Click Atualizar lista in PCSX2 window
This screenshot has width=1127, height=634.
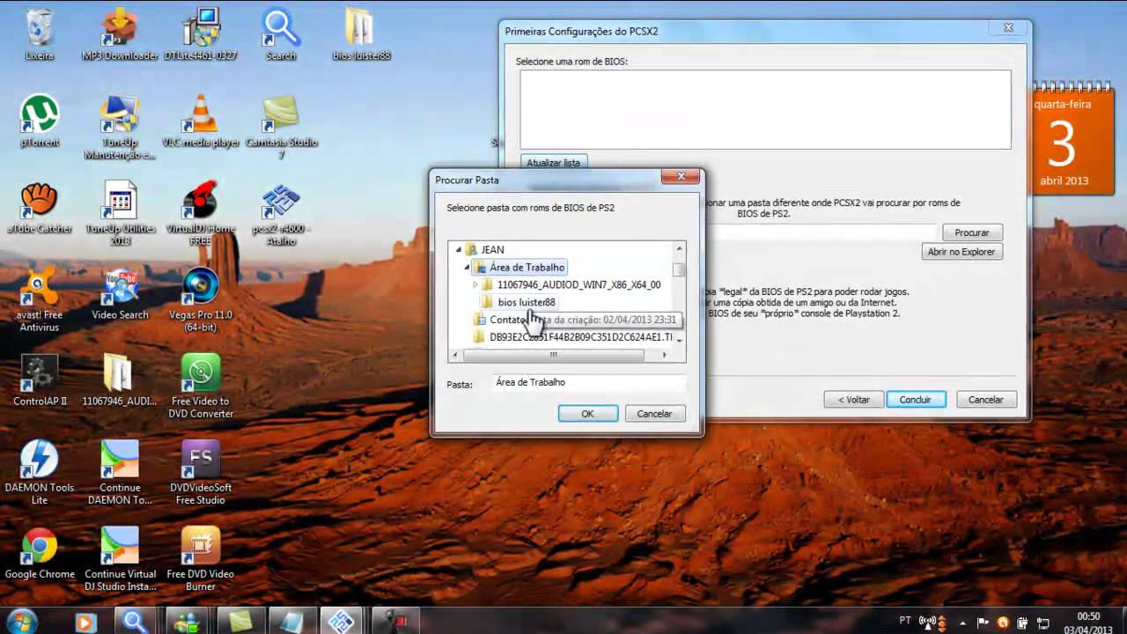click(x=553, y=163)
